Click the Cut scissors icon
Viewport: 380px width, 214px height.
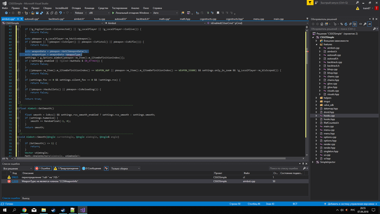tap(47, 13)
